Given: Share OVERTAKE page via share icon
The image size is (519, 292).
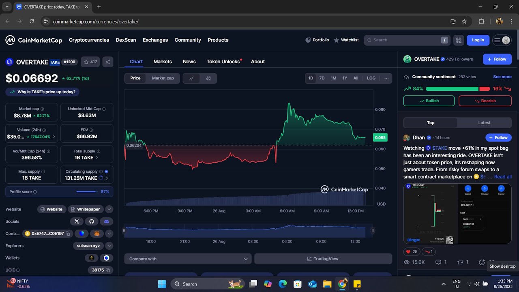Looking at the screenshot, I should coord(108,62).
